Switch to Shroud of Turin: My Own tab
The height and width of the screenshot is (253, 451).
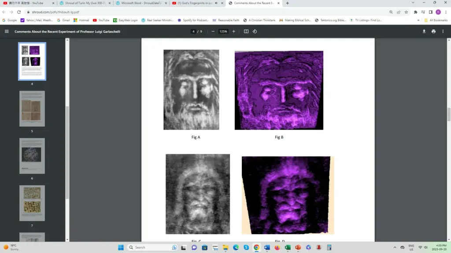(85, 3)
